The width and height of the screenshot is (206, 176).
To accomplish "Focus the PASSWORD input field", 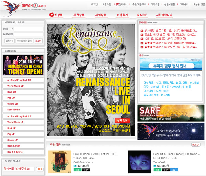I will pyautogui.click(x=28, y=34).
